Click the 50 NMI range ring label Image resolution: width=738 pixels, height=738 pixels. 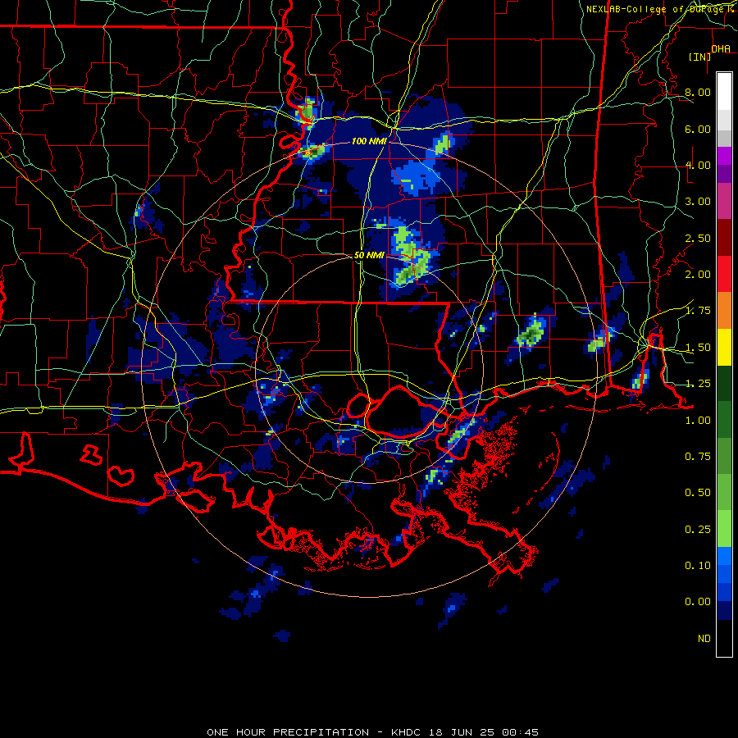(x=369, y=255)
